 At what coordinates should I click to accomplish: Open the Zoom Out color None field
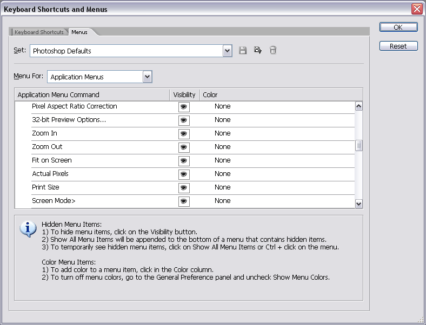point(222,147)
